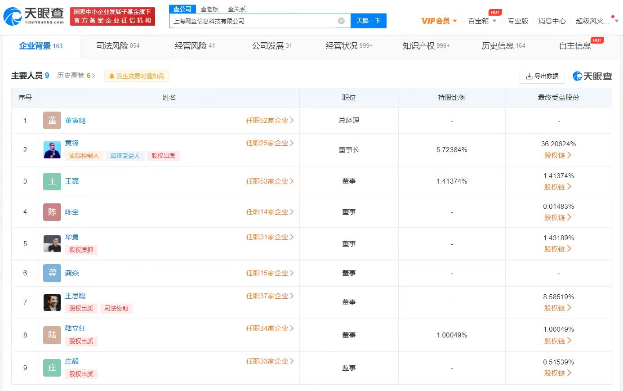Screen dimensions: 623x391
Task: Open the 历史信息 tab
Action: 503,46
